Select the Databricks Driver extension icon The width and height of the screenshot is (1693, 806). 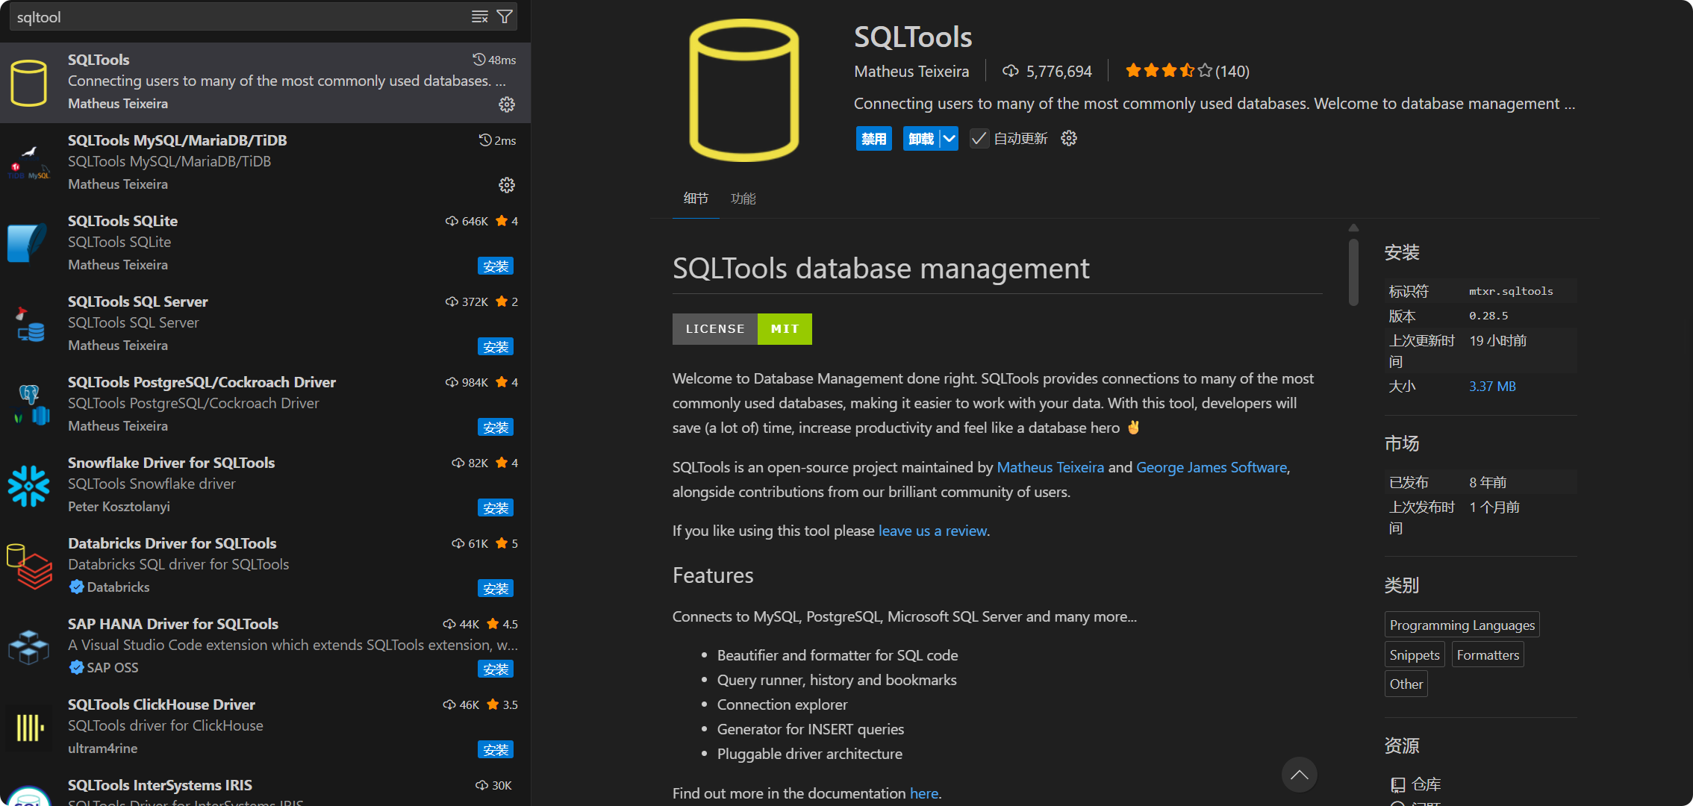28,566
